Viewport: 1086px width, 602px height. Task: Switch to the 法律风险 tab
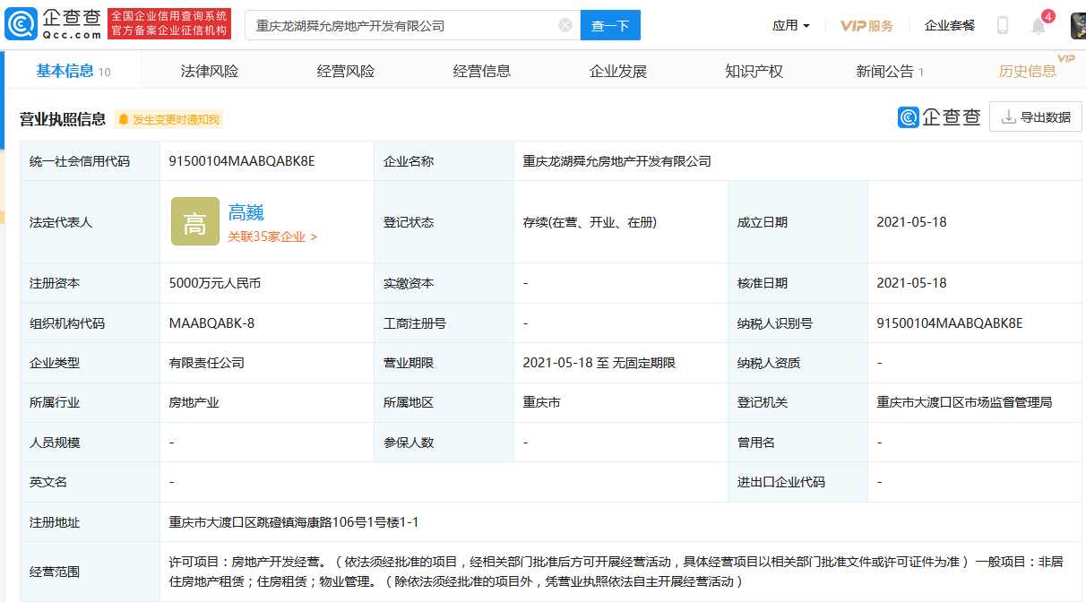(x=210, y=71)
